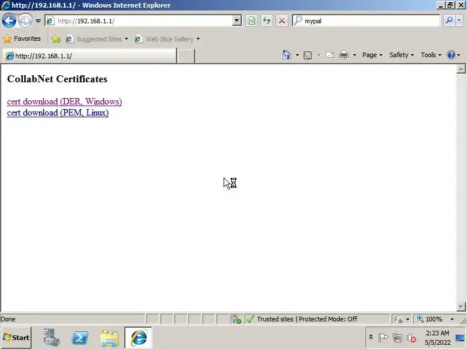Click the Show Desktop button
The height and width of the screenshot is (350, 467).
click(x=461, y=338)
